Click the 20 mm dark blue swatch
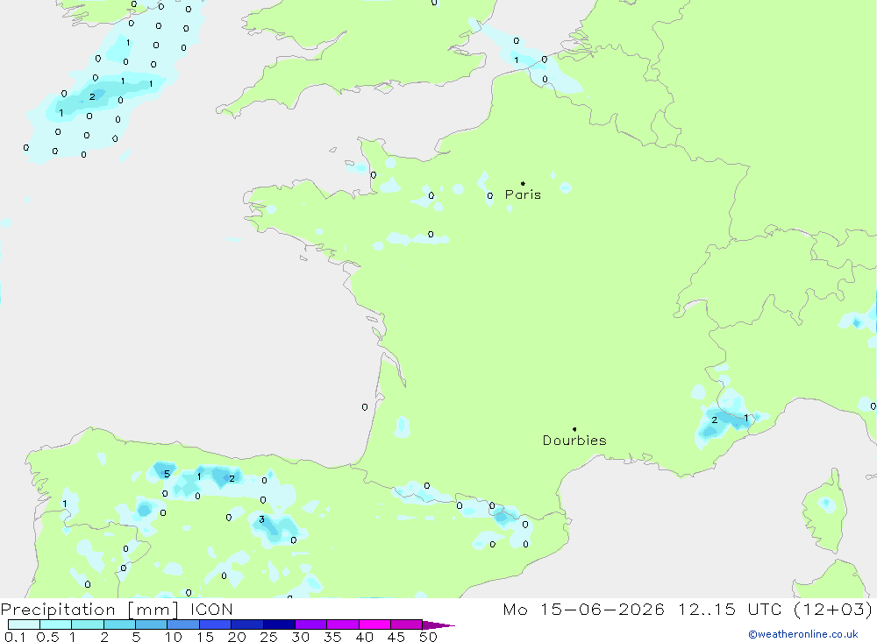 pyautogui.click(x=246, y=624)
